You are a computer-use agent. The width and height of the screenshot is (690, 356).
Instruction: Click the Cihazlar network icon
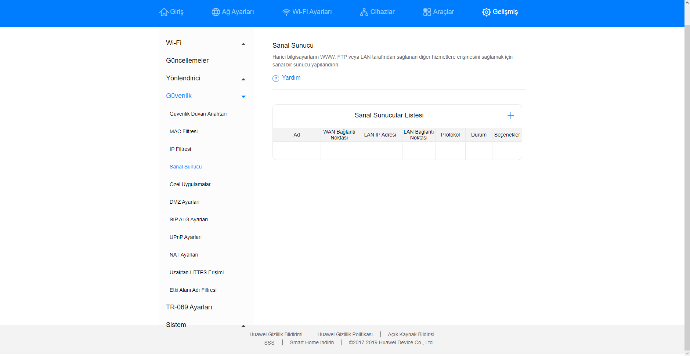pyautogui.click(x=364, y=12)
